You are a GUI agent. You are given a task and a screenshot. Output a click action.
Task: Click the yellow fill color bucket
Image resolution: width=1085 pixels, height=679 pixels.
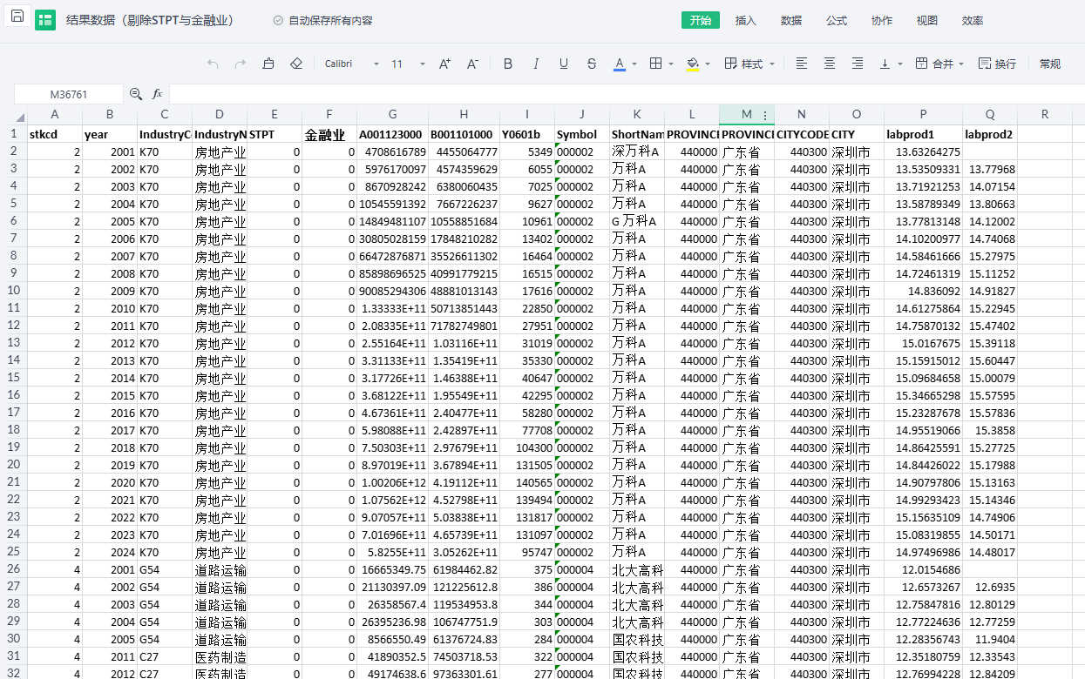693,64
